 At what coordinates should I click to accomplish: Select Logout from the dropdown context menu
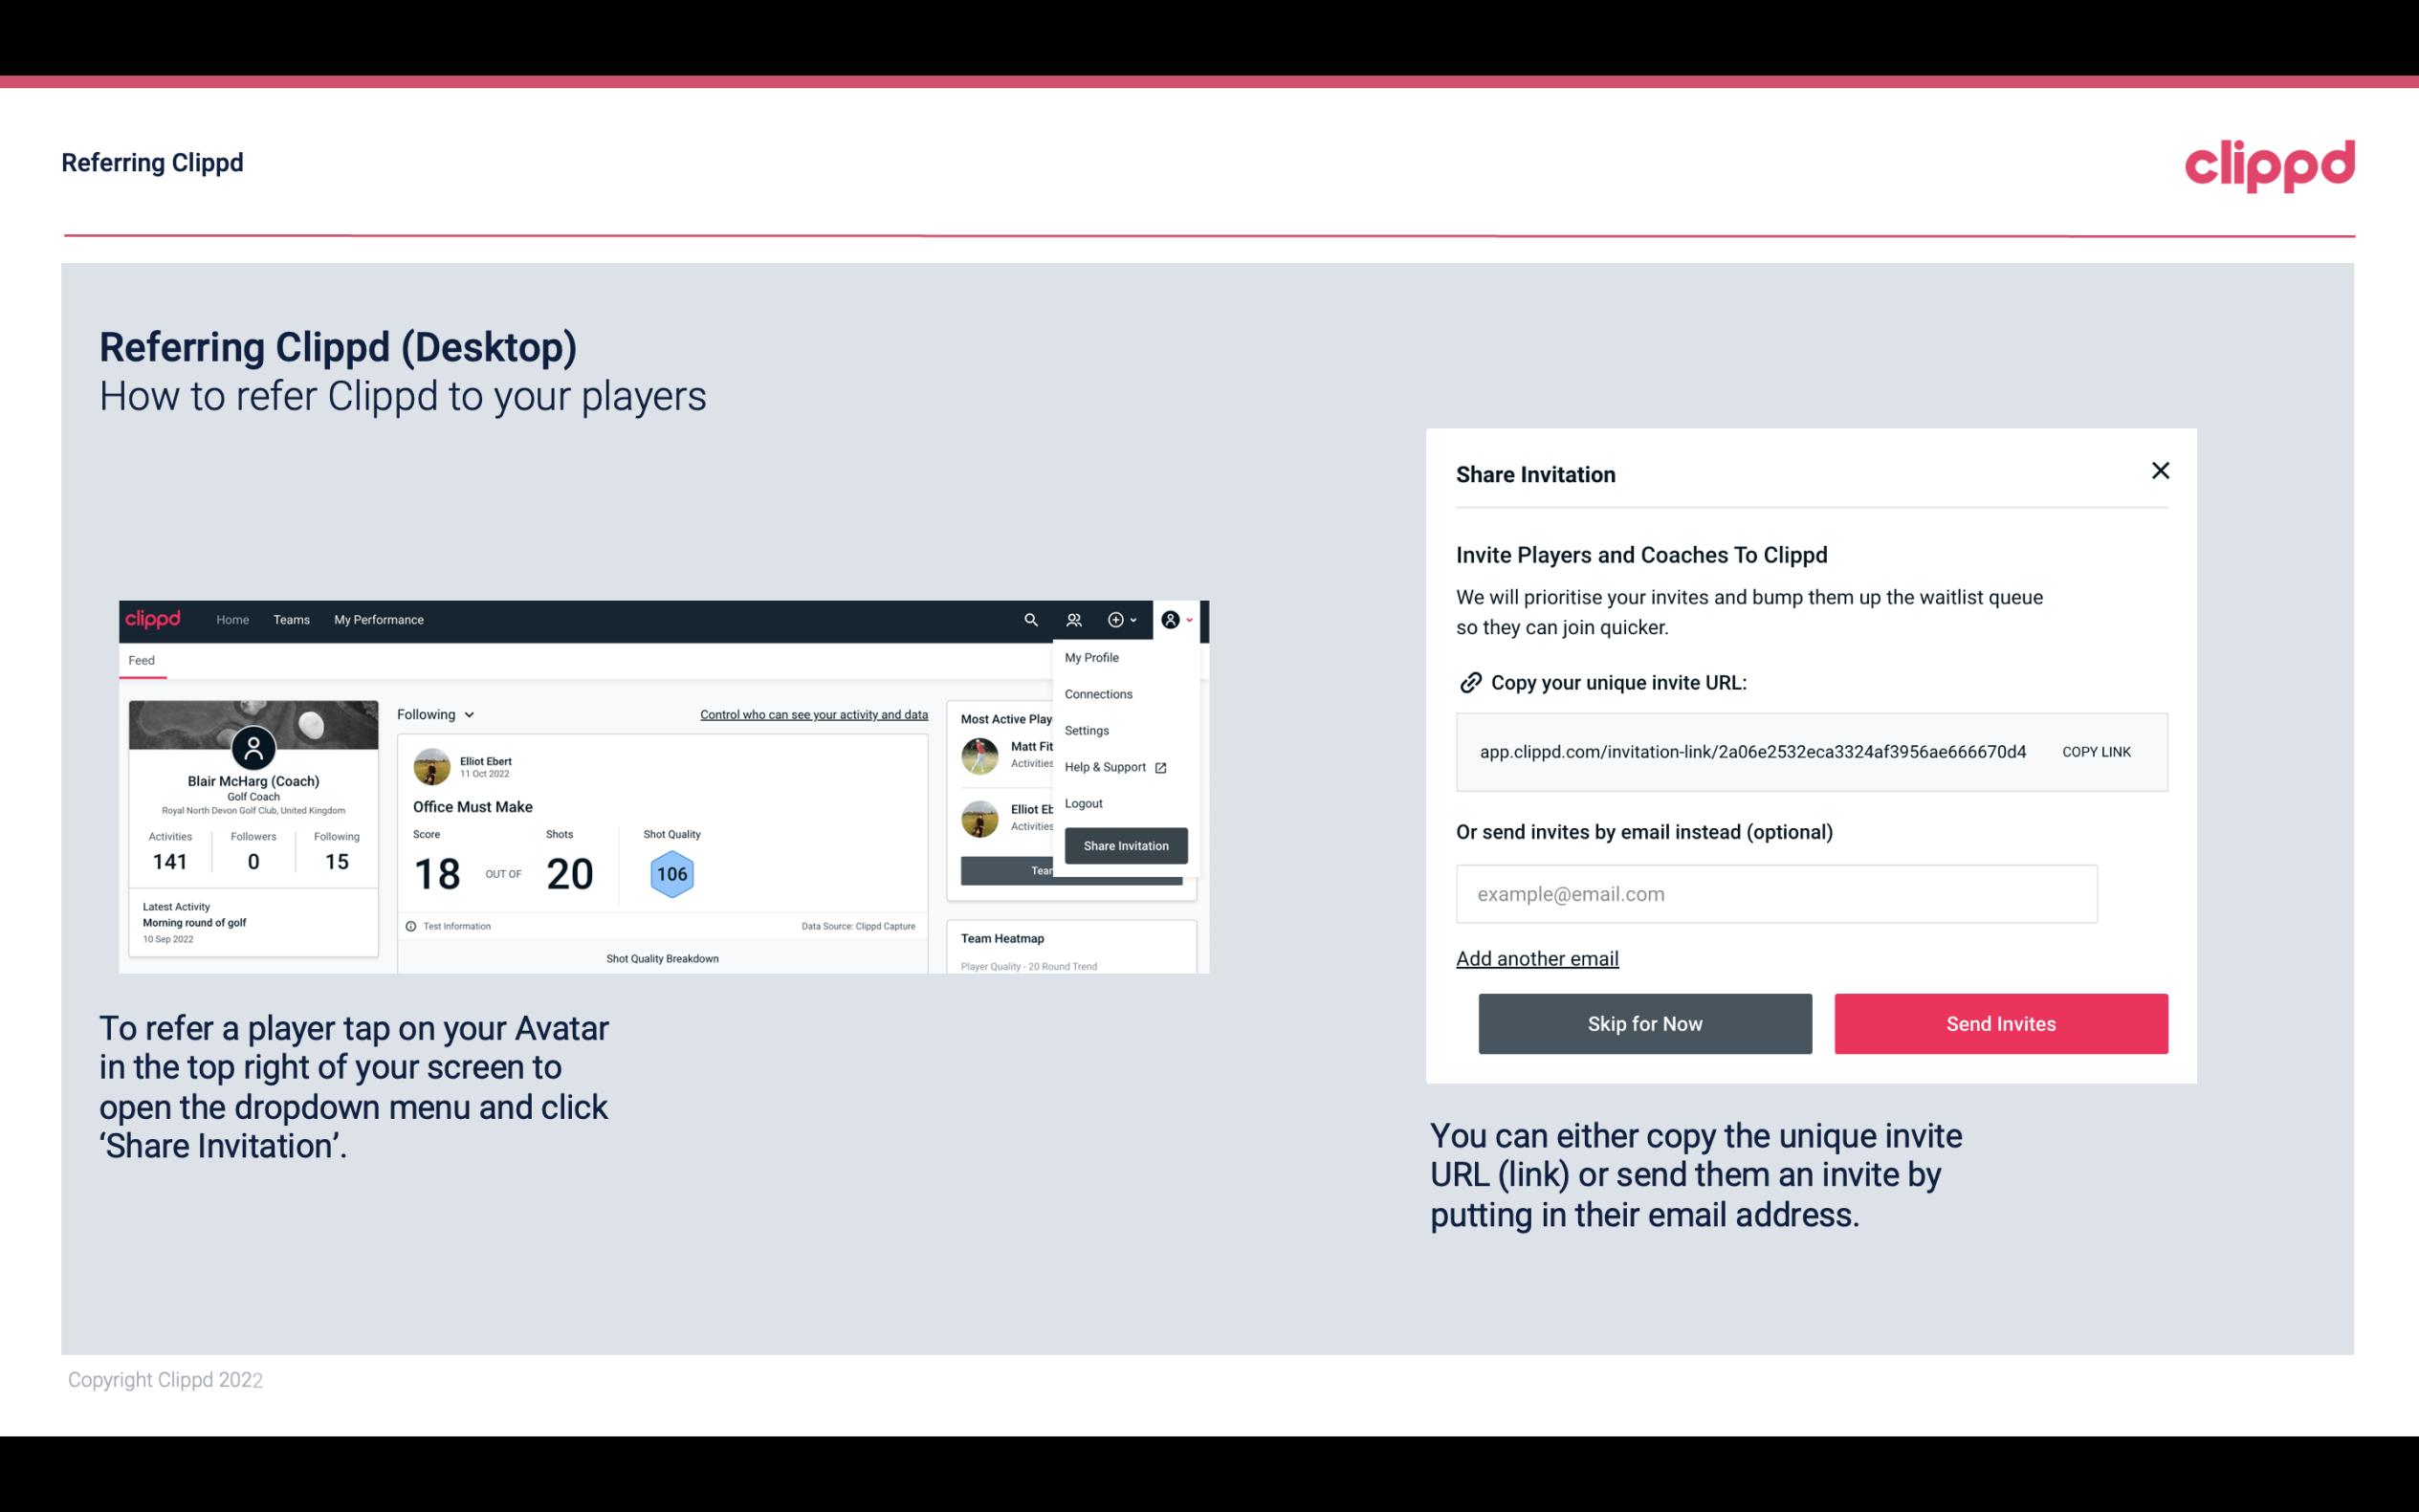1083,803
